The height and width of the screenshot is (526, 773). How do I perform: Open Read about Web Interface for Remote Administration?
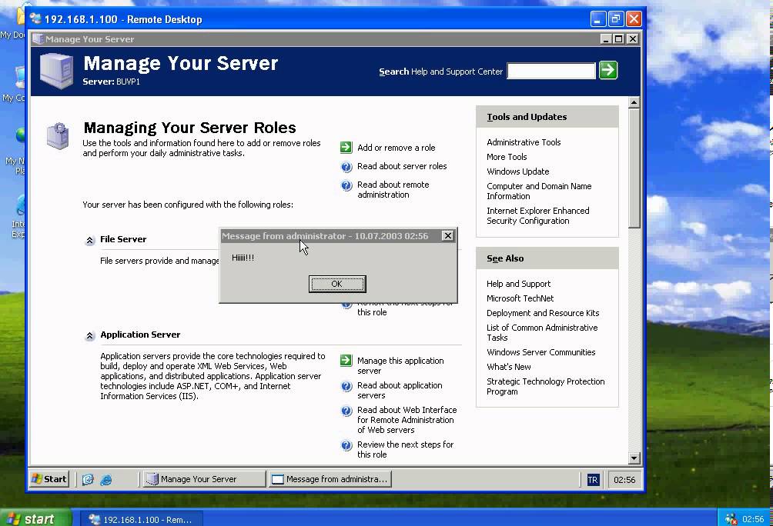(407, 420)
